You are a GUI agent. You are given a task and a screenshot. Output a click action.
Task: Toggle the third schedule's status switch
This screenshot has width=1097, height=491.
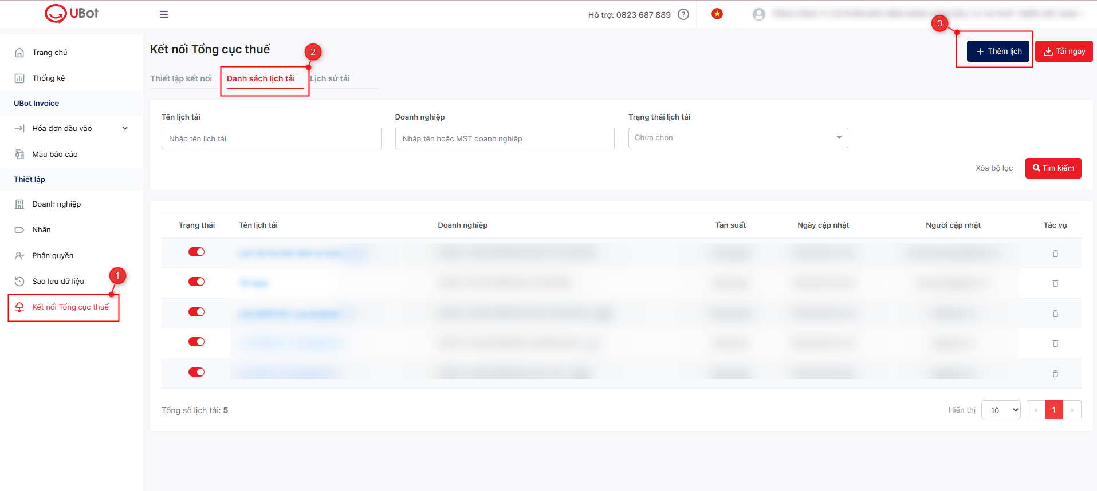[196, 312]
